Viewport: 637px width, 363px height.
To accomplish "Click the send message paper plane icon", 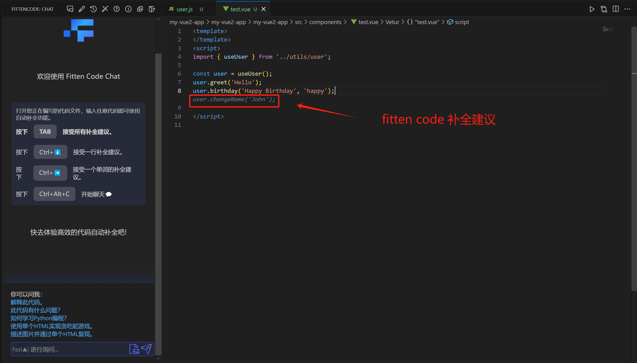I will (x=146, y=349).
